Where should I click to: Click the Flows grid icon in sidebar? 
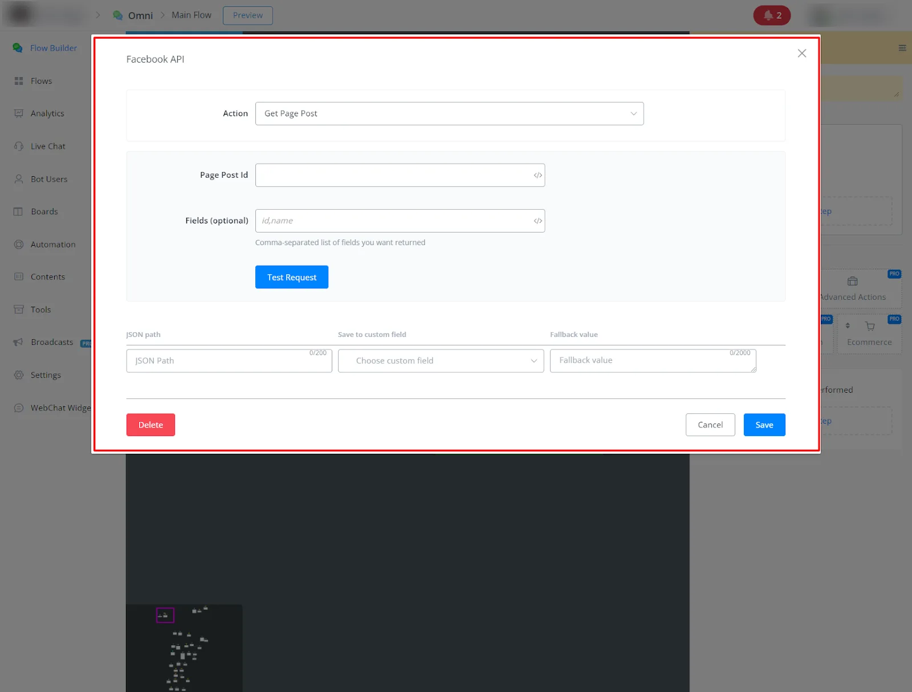click(19, 81)
